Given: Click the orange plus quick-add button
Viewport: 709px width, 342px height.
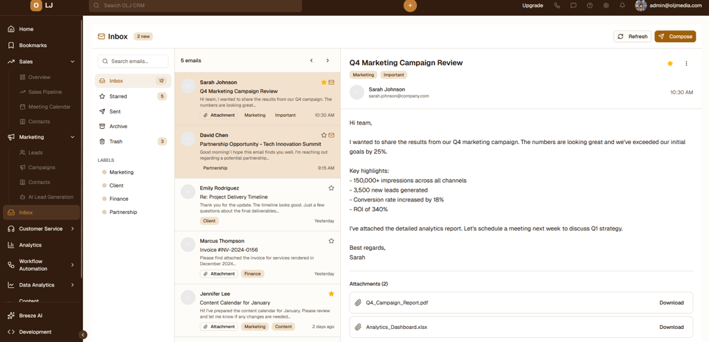Looking at the screenshot, I should 410,6.
